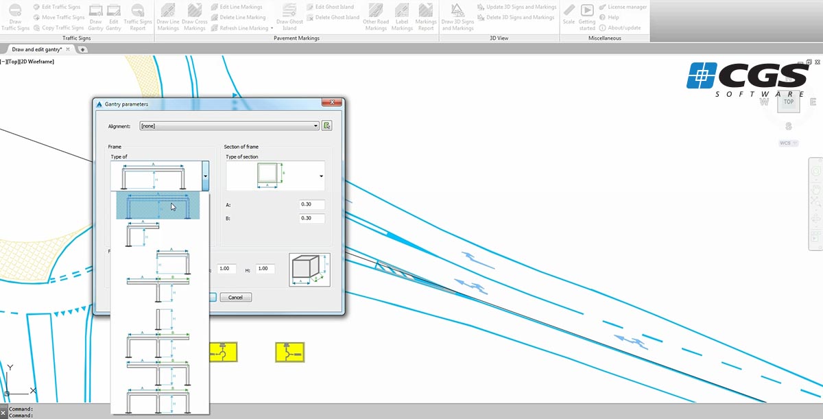Open Help from Miscellaneous panel
This screenshot has width=823, height=419.
(609, 17)
